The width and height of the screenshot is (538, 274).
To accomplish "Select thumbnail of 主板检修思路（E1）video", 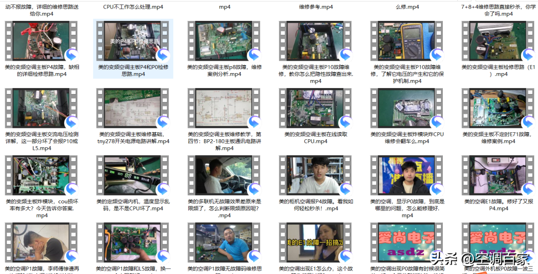I will coord(498,41).
